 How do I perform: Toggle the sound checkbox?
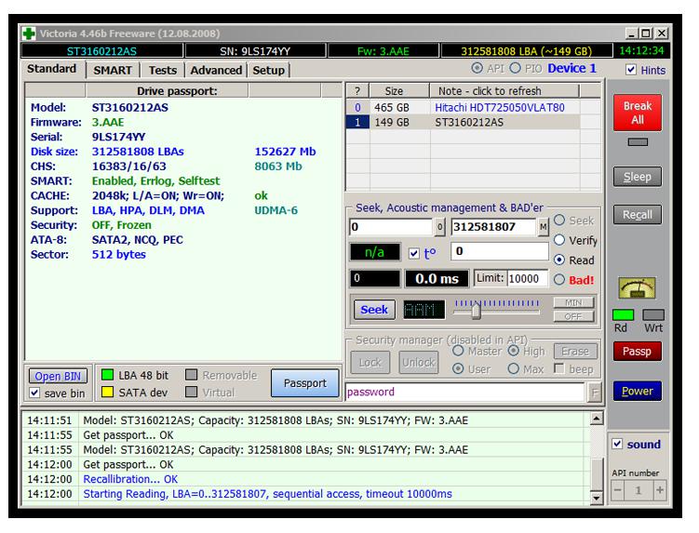(617, 444)
